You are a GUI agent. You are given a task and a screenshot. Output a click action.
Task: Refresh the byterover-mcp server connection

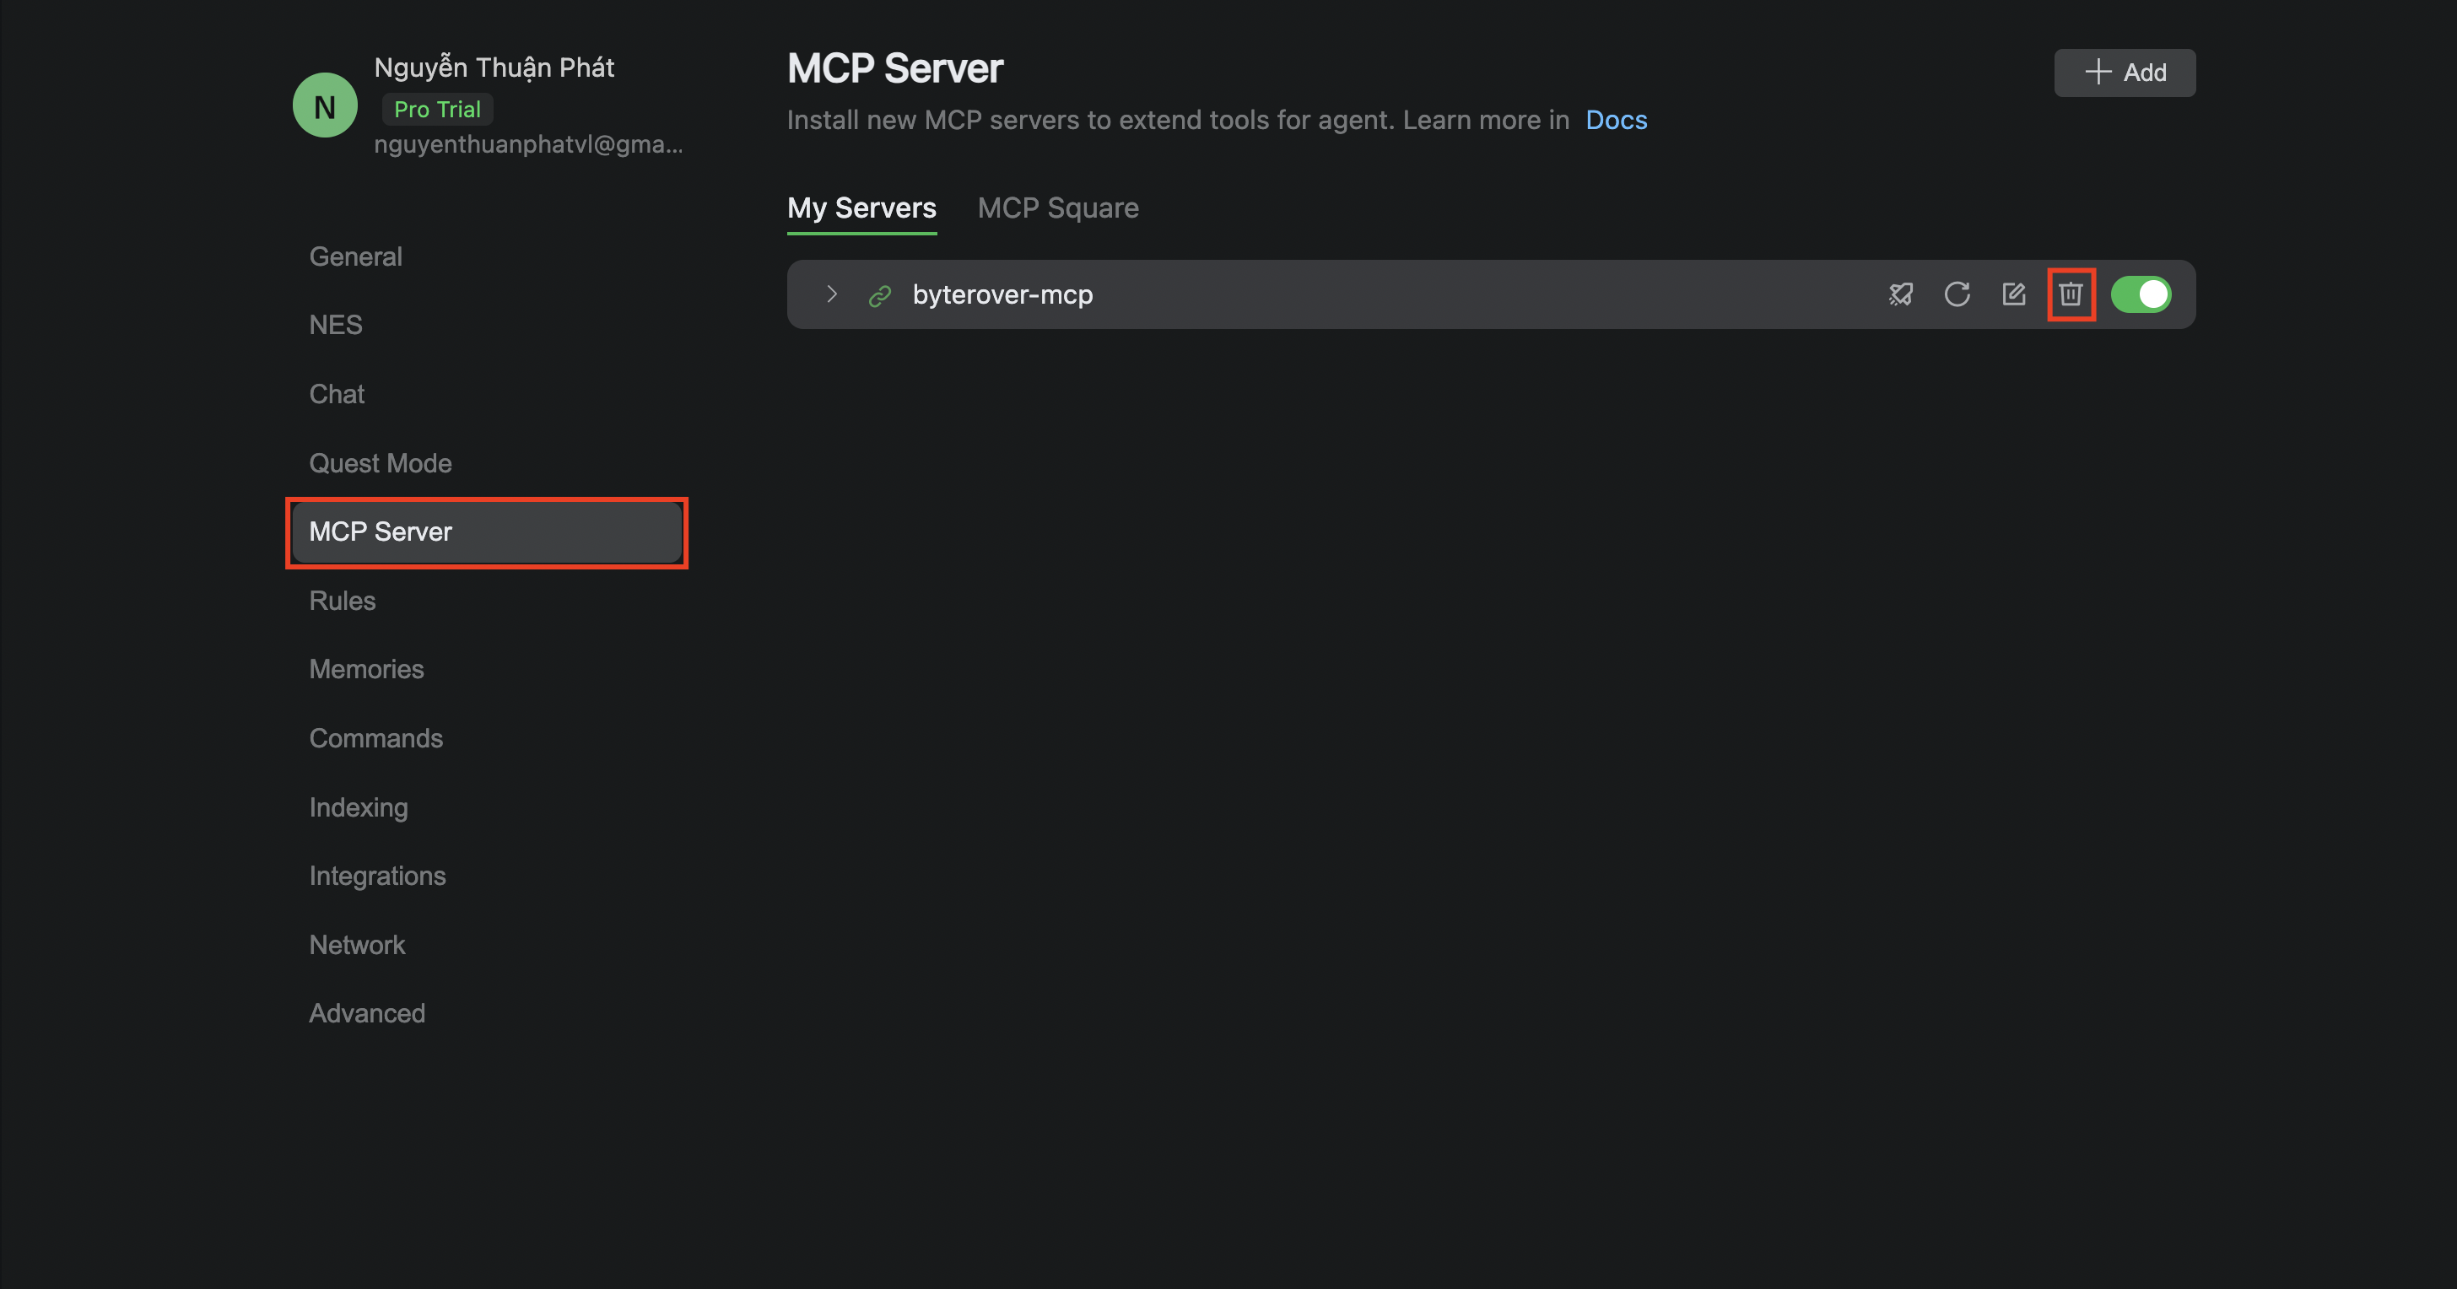1957,294
